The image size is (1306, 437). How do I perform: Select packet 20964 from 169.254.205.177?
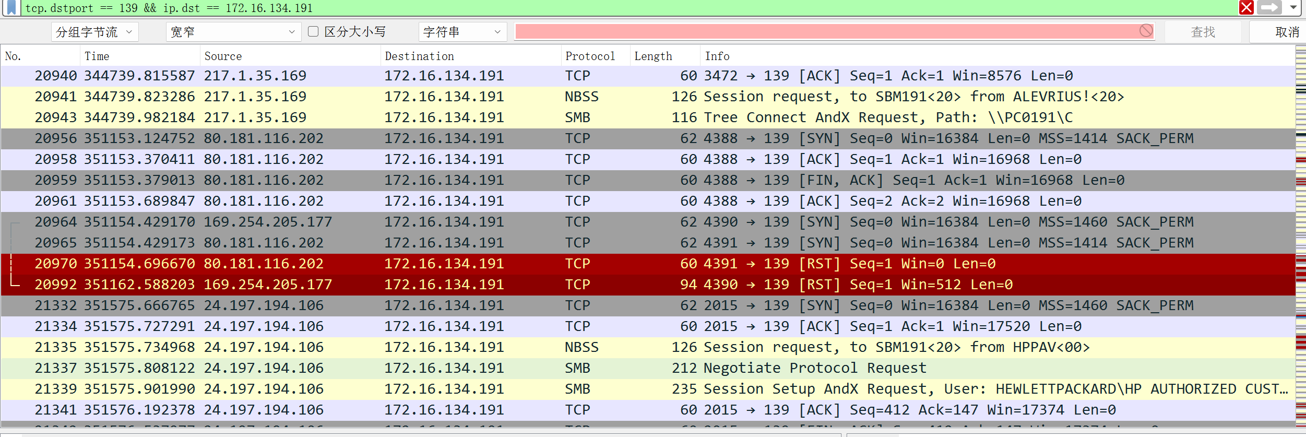tap(648, 222)
